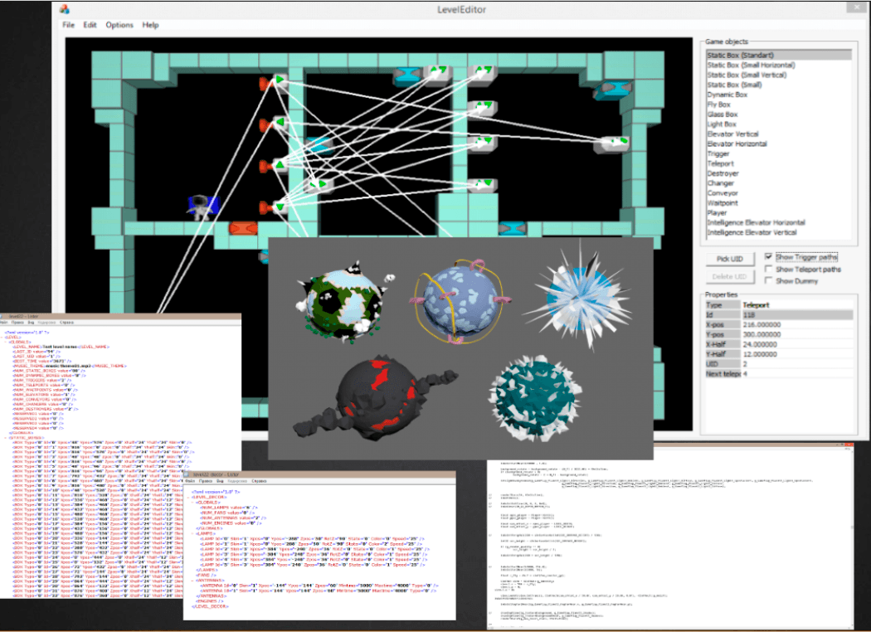Select Glass Box in Game objects

pos(779,114)
